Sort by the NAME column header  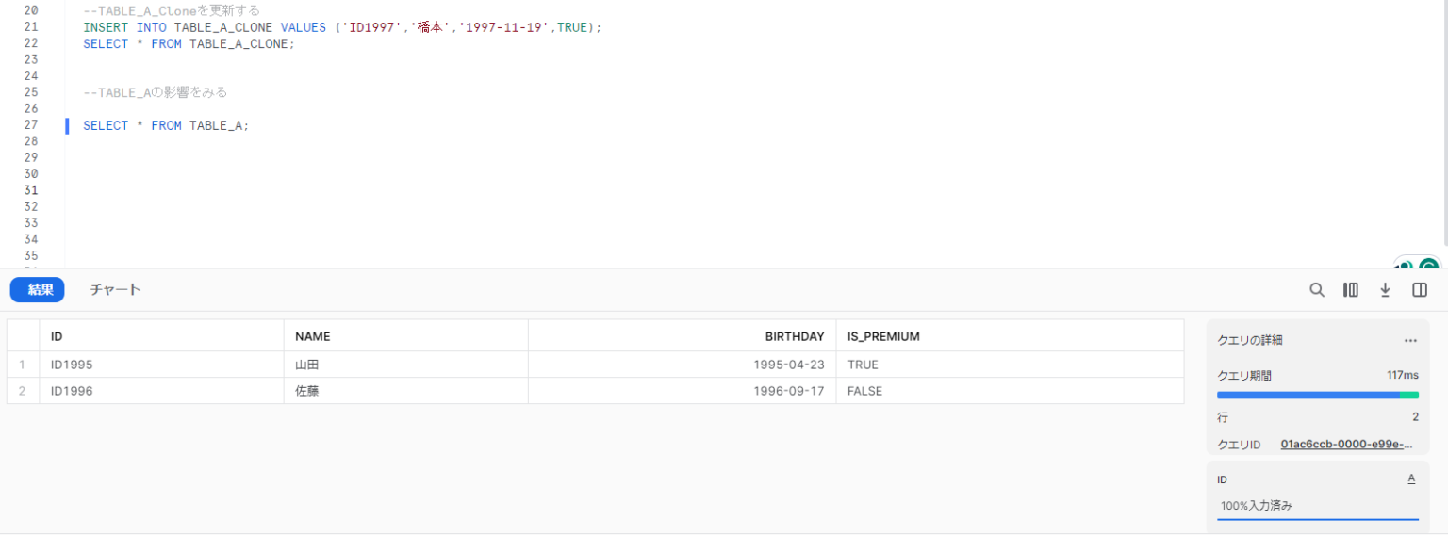tap(405, 336)
